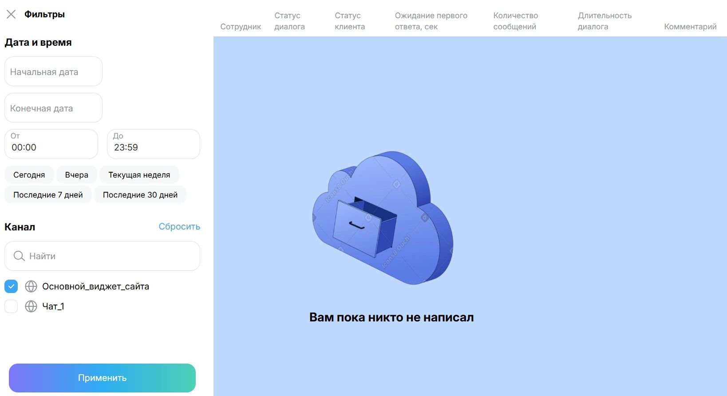Reset channel filter via Сбросить link
The height and width of the screenshot is (396, 727).
[x=179, y=226]
